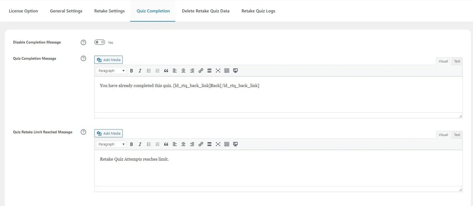The image size is (473, 206).
Task: Align left in Quiz Completion Message editor
Action: point(175,71)
